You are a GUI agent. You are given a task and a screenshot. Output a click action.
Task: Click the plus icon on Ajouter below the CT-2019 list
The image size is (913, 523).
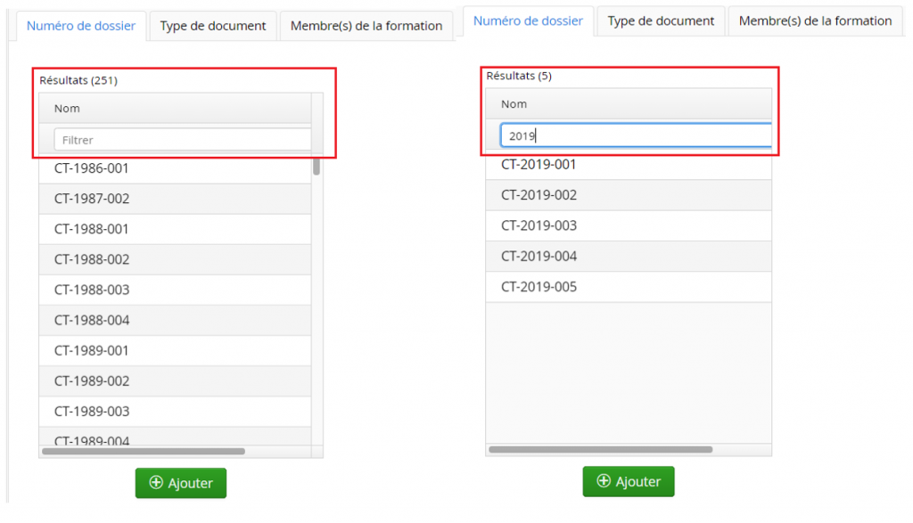click(605, 481)
